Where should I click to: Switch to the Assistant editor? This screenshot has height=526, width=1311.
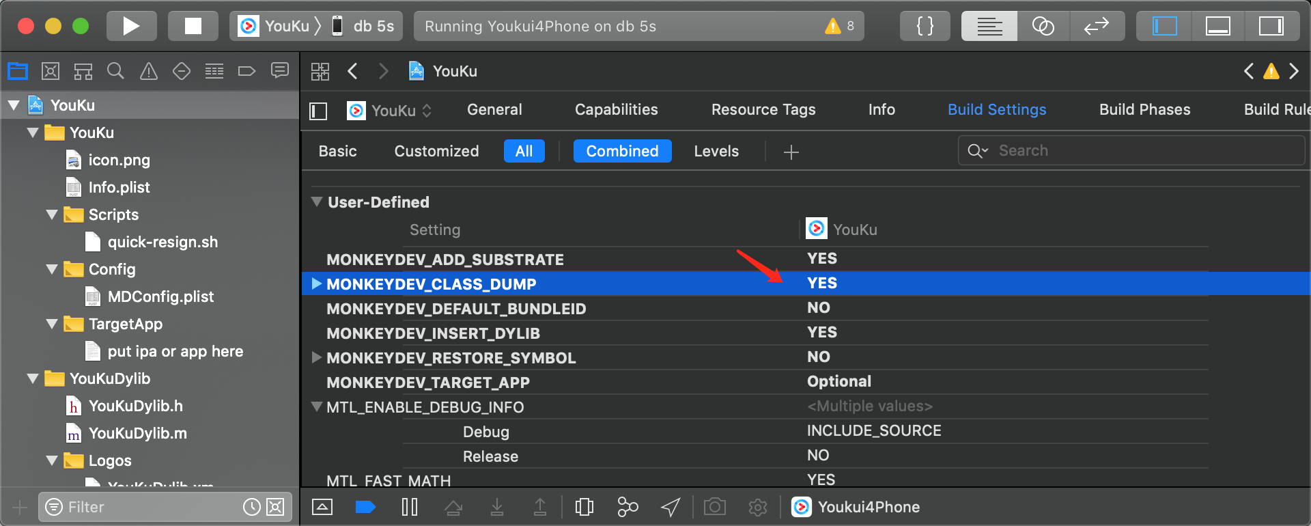click(1043, 26)
